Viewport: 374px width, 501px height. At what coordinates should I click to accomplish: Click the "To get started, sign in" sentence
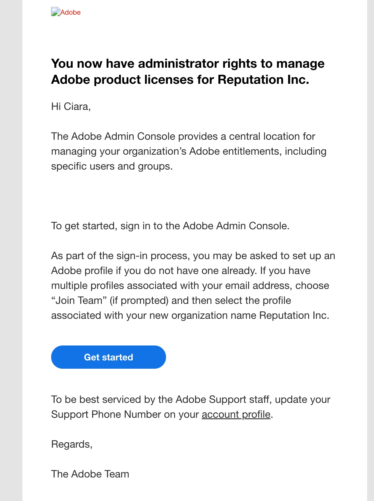170,226
